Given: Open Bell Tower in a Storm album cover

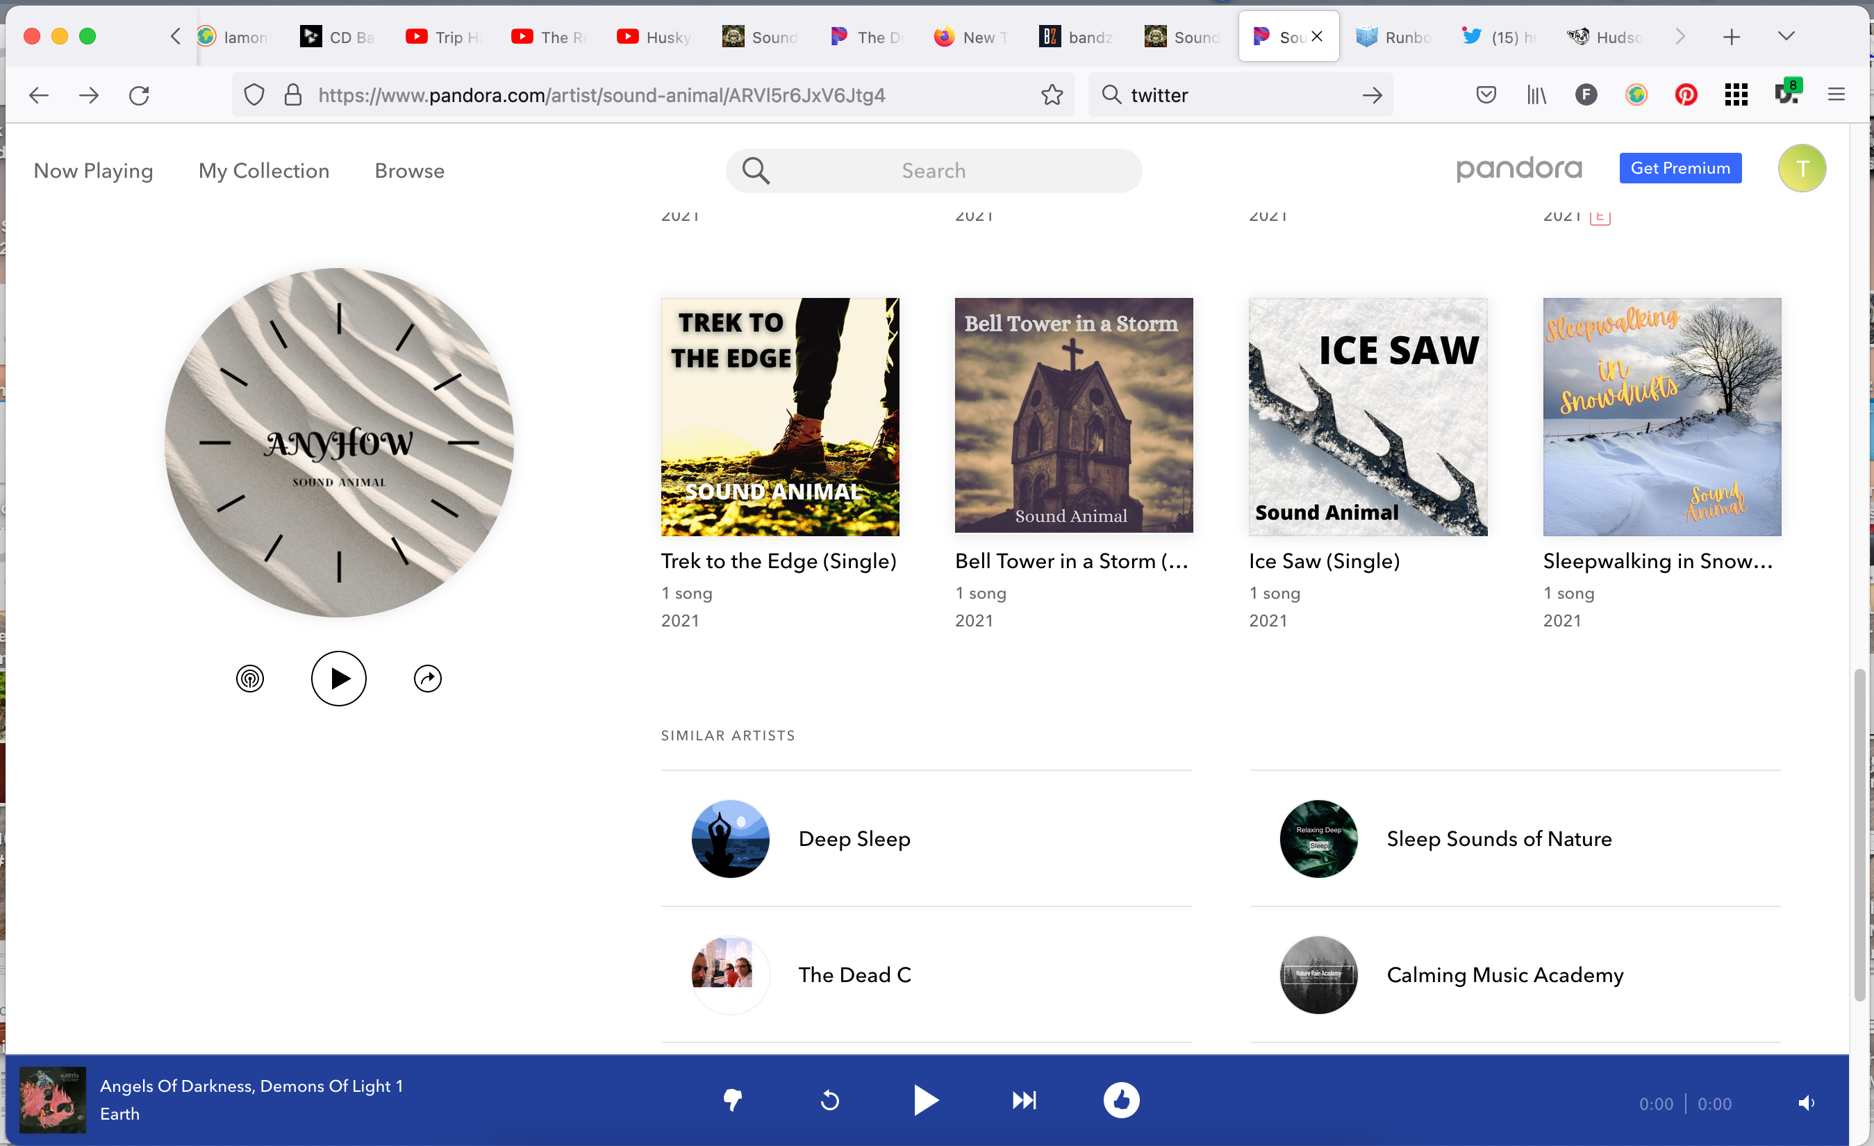Looking at the screenshot, I should pos(1073,417).
